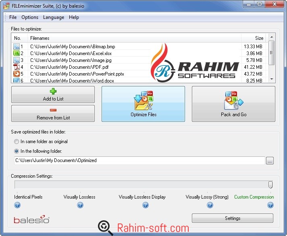Open the Language menu

(54, 17)
